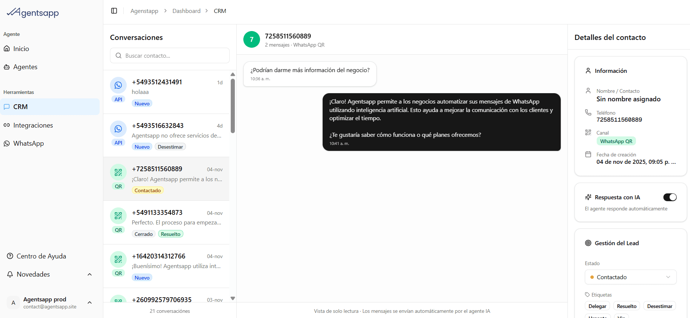
Task: Toggle the Delegar tag
Action: [597, 306]
